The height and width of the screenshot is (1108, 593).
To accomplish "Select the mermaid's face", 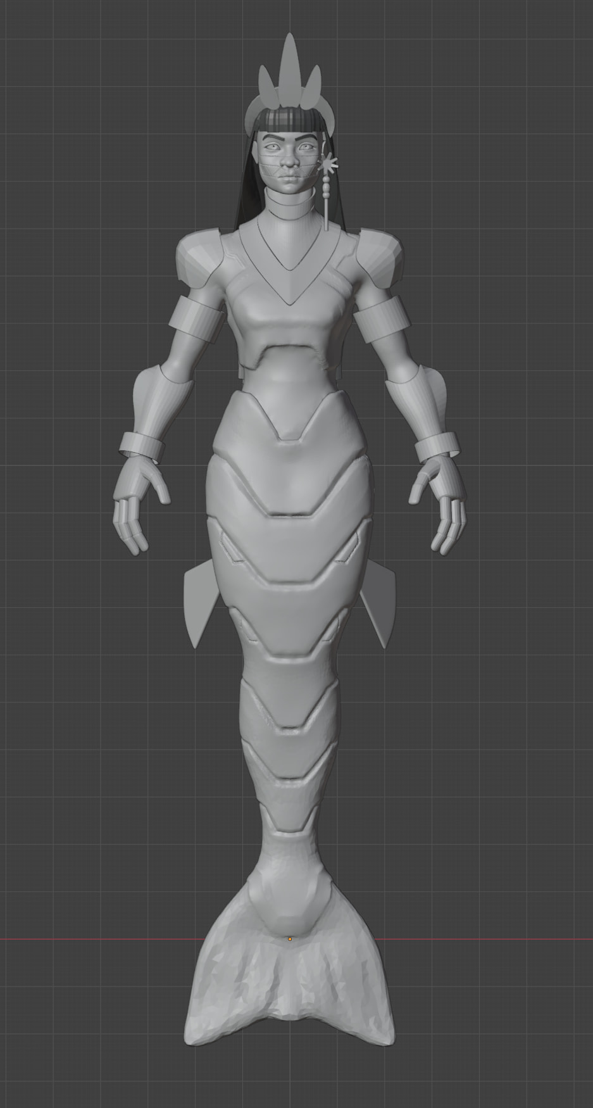I will click(x=289, y=155).
